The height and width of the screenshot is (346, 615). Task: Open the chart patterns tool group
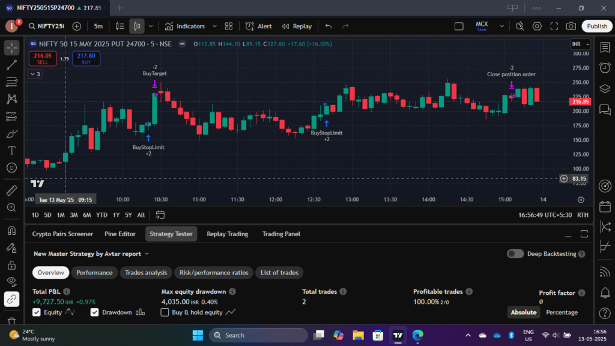(12, 99)
